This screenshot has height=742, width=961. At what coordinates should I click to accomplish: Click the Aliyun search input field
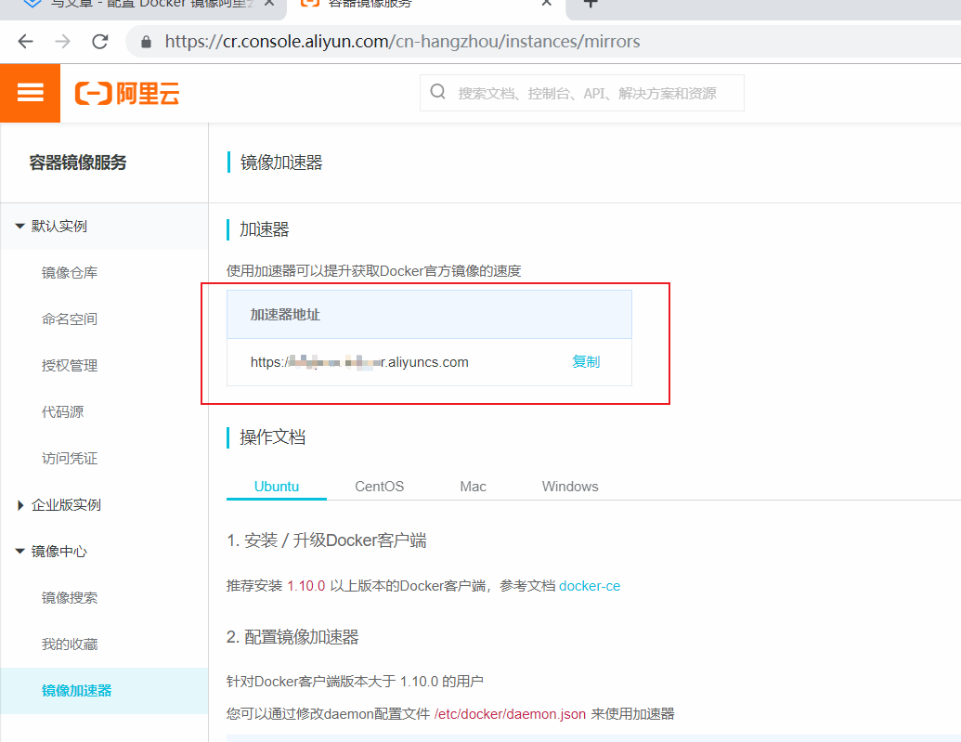tap(581, 93)
